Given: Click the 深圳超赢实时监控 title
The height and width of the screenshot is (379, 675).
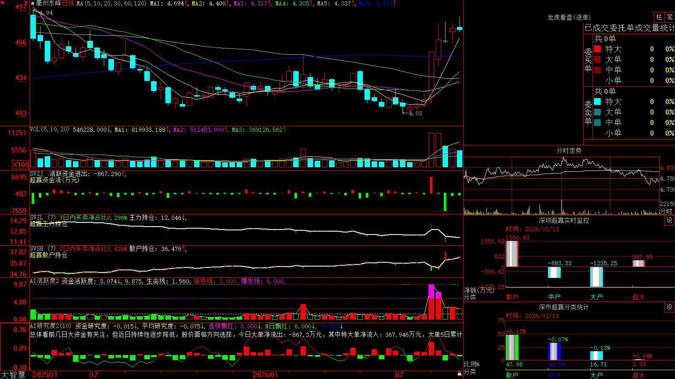Looking at the screenshot, I should 564,220.
